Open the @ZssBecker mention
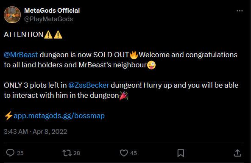The width and height of the screenshot is (251, 163). 89,85
